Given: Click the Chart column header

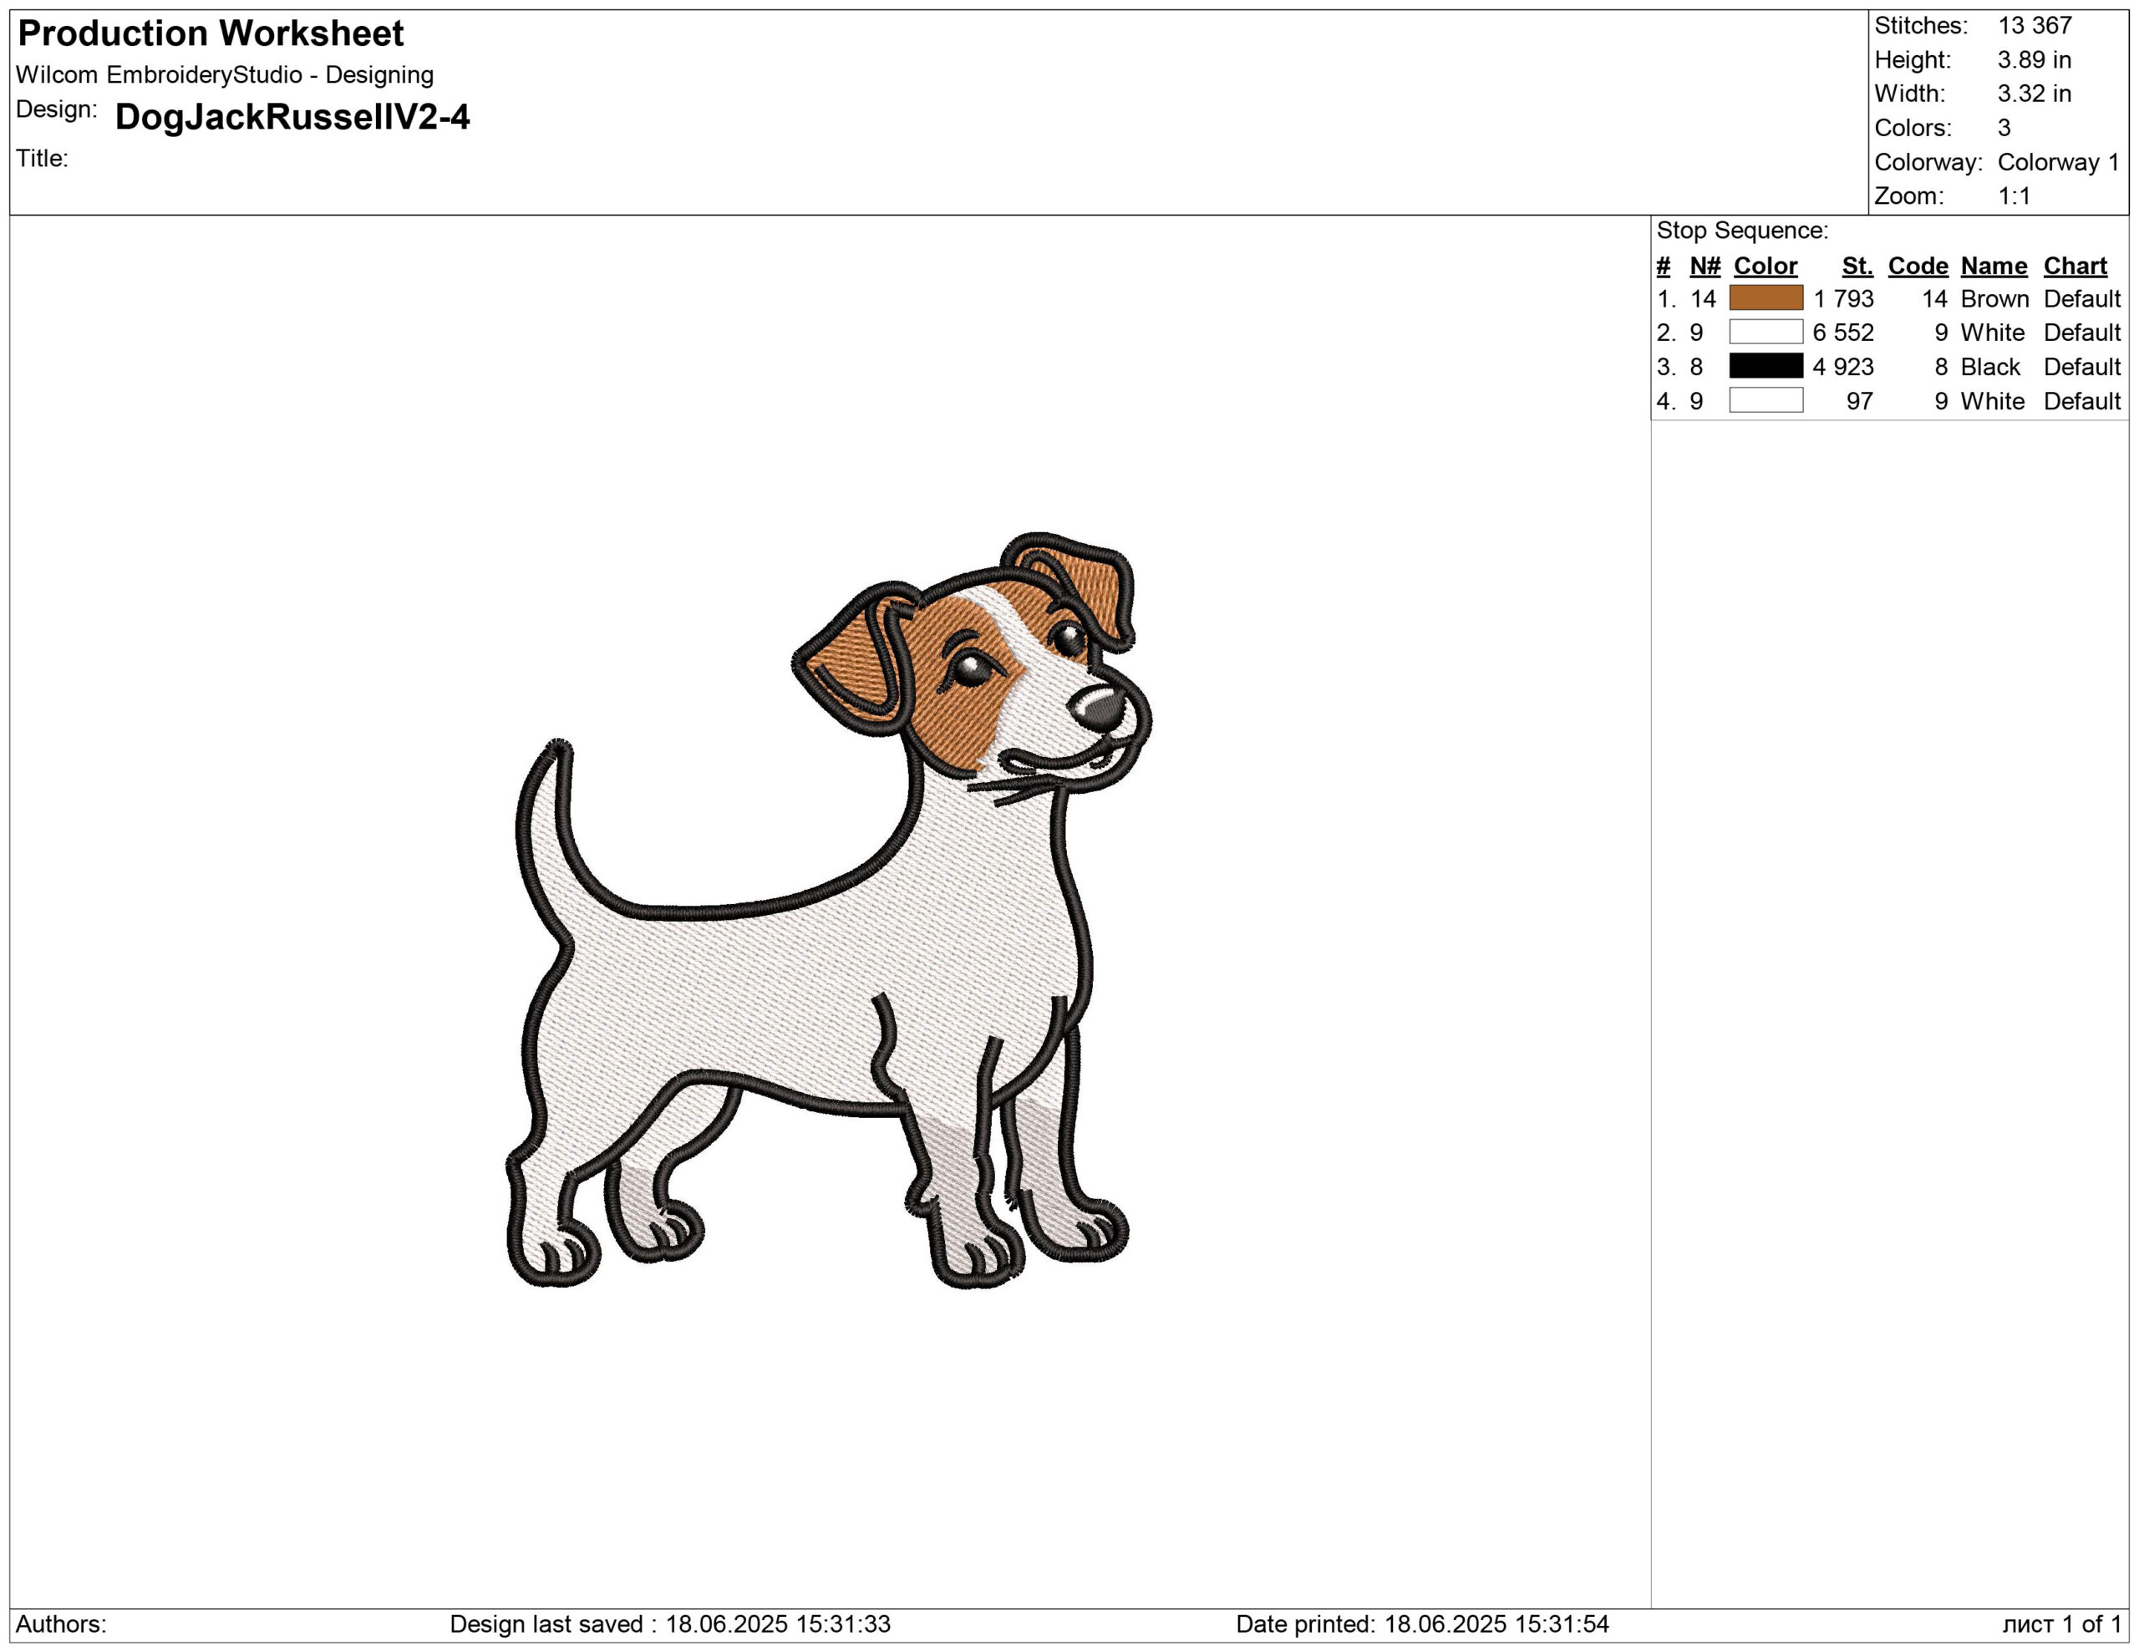Looking at the screenshot, I should click(x=2075, y=267).
